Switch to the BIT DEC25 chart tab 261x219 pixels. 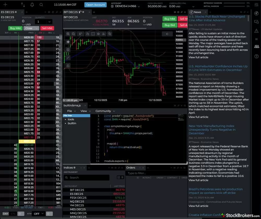click(x=76, y=12)
